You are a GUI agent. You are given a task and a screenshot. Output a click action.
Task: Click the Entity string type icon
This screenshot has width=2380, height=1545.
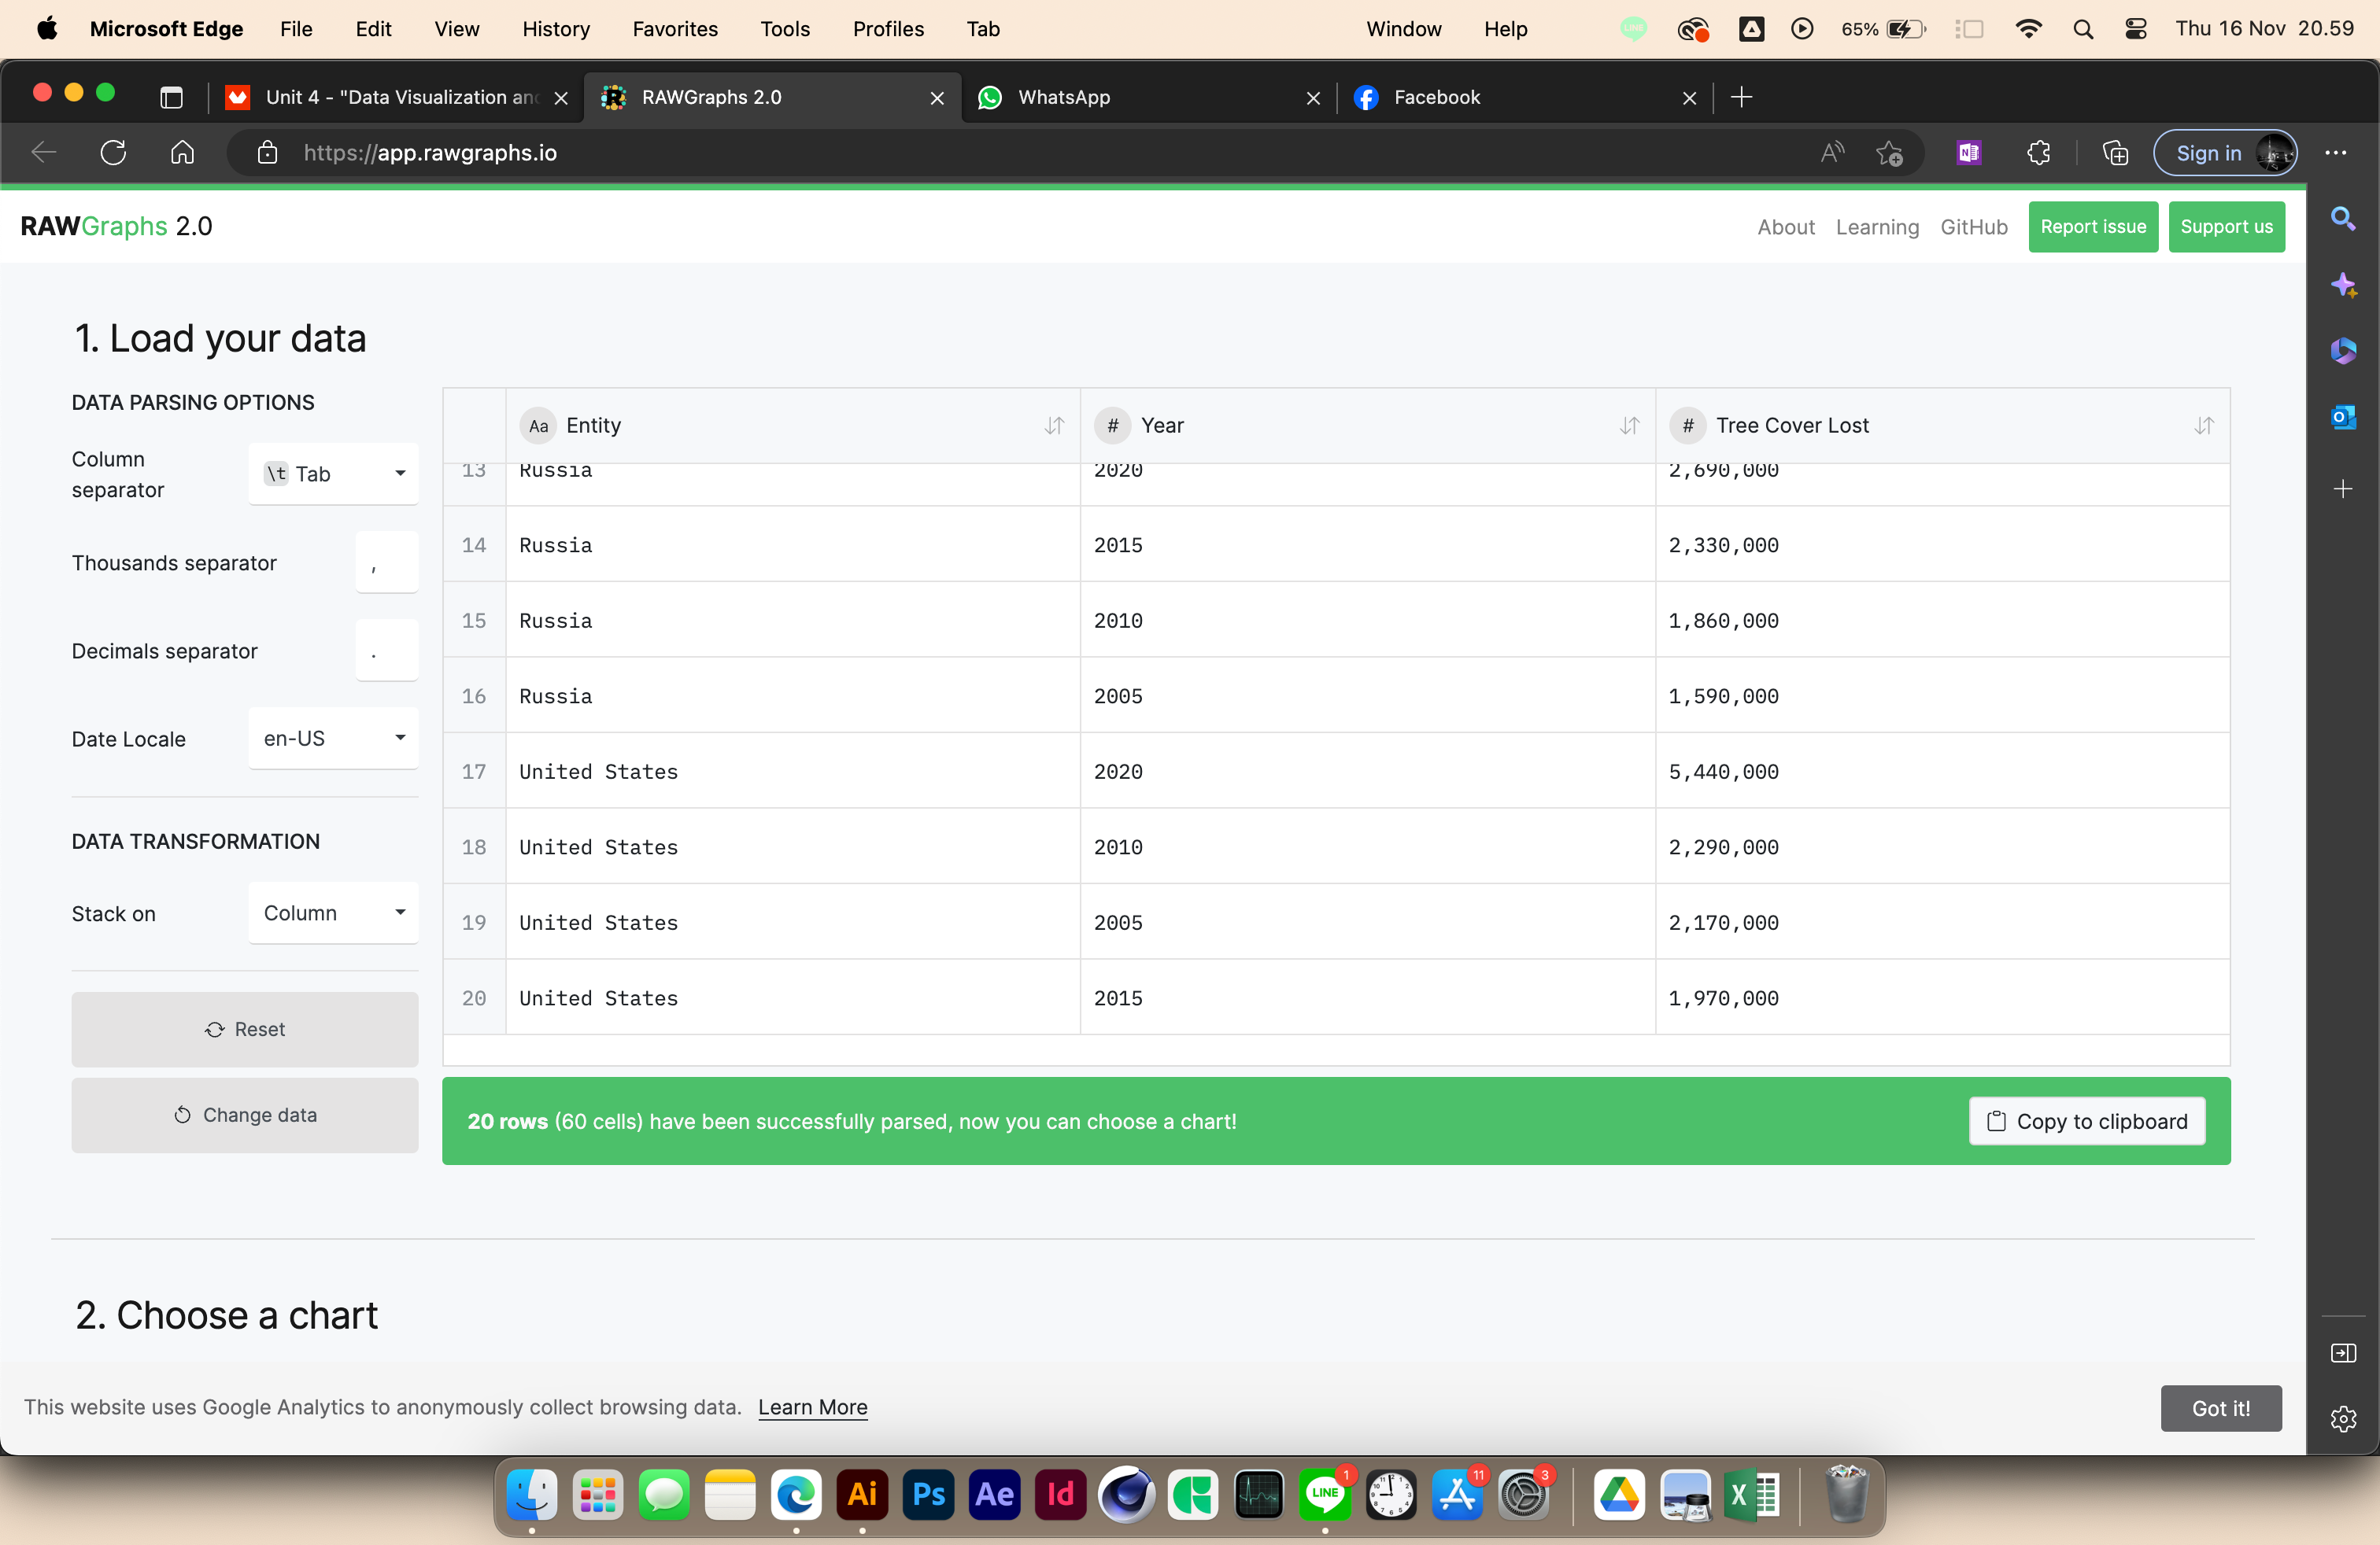538,426
